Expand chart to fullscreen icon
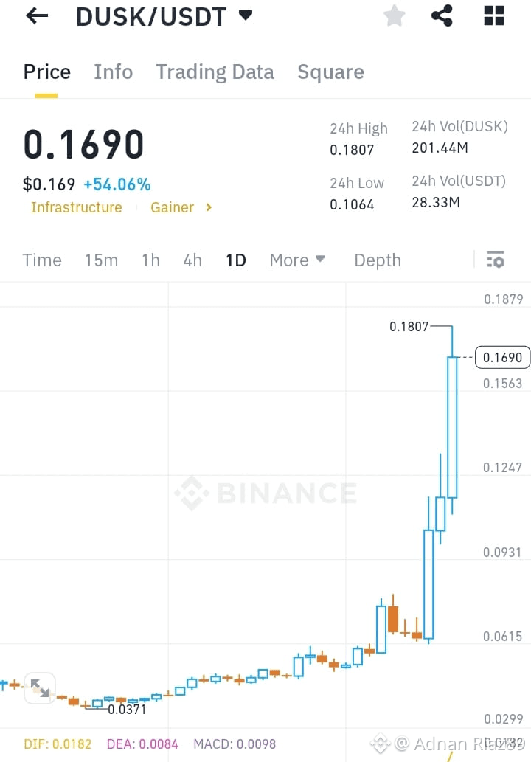 click(40, 687)
